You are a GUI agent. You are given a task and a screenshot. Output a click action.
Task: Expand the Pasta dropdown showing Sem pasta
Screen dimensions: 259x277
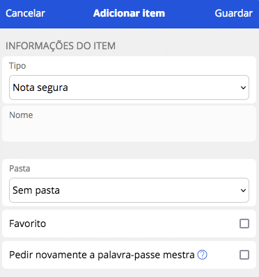[x=129, y=190]
